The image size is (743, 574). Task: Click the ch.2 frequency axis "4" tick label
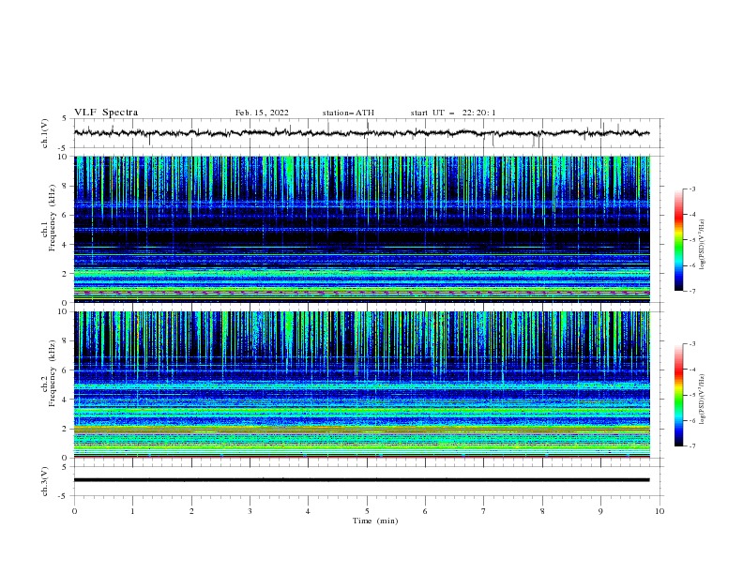65,400
